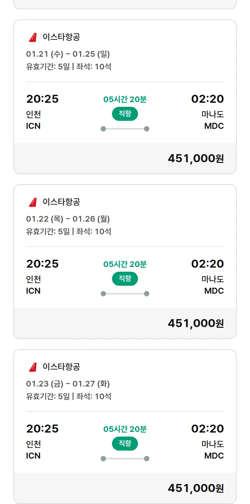Click the 02:20 arrival time on the 01.23 card
Viewport: 250px width, 504px height.
click(x=207, y=429)
